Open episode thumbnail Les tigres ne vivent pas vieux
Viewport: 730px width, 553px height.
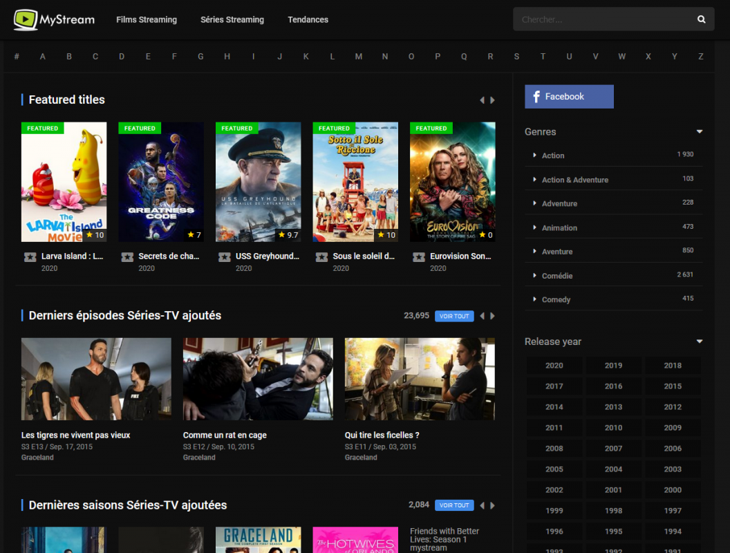pyautogui.click(x=96, y=379)
